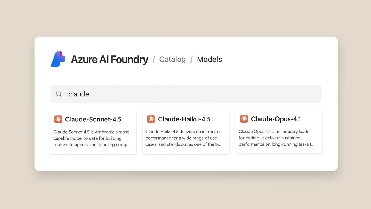This screenshot has width=371, height=209.
Task: Click the Claude-Haiku-4.5 starburst icon
Action: pyautogui.click(x=151, y=119)
